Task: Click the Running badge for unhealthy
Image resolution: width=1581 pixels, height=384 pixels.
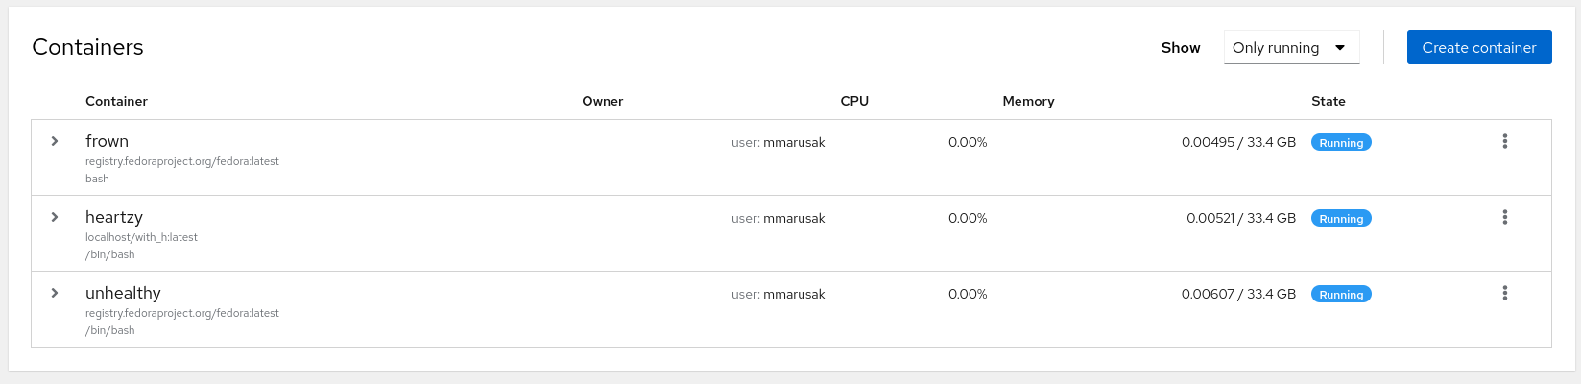Action: 1341,295
